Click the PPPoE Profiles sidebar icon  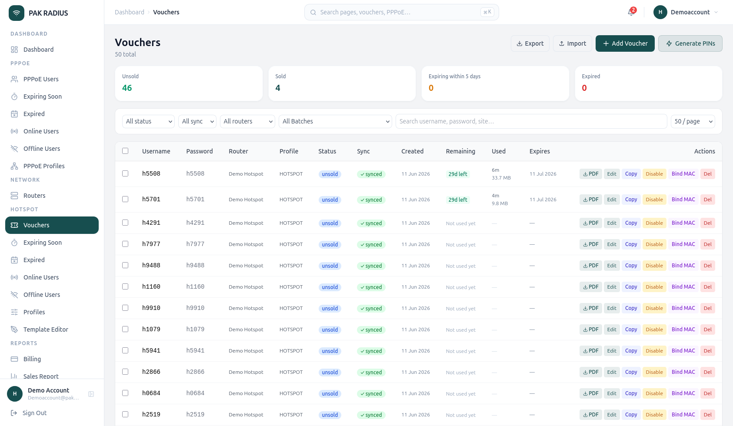tap(14, 166)
